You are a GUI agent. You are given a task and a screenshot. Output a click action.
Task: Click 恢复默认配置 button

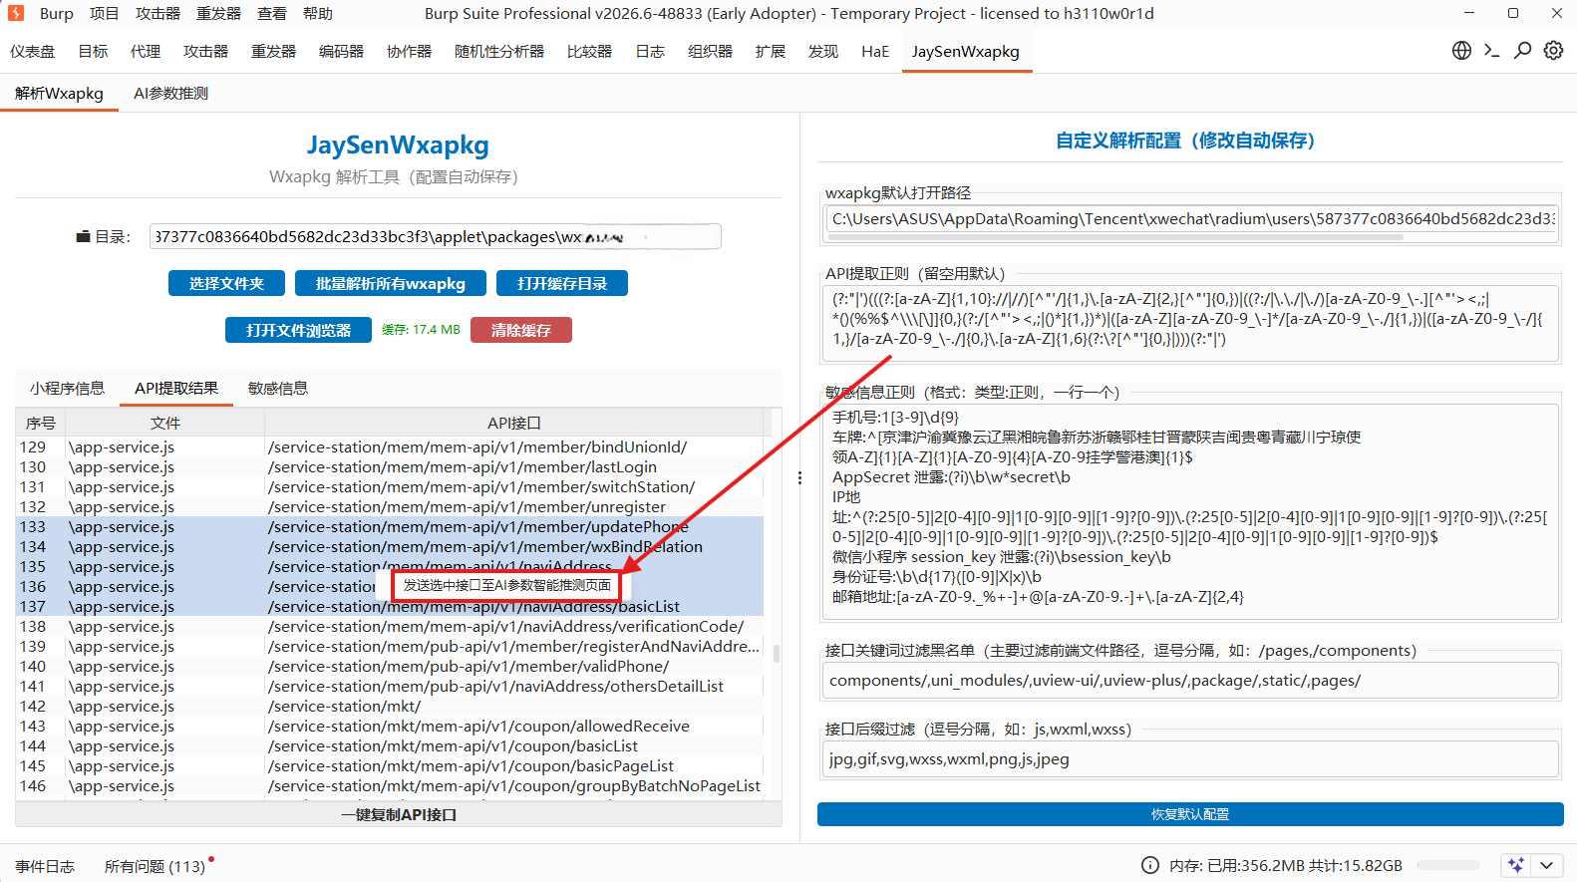coord(1190,814)
